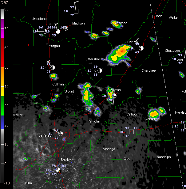Select the station circle marked M near Madison
Screen dimensions: 186x189
click(x=65, y=28)
